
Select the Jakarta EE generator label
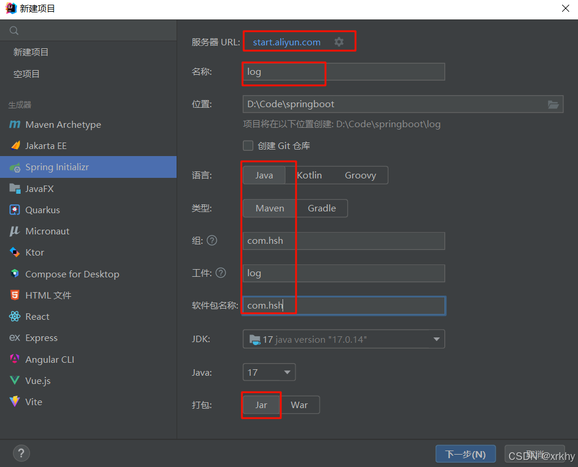click(x=46, y=145)
